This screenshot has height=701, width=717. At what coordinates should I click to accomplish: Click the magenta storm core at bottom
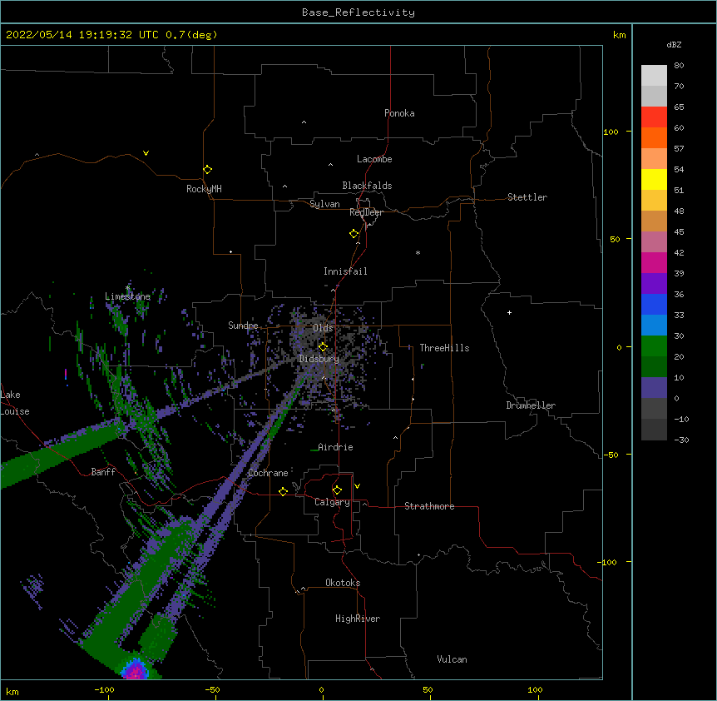point(135,671)
